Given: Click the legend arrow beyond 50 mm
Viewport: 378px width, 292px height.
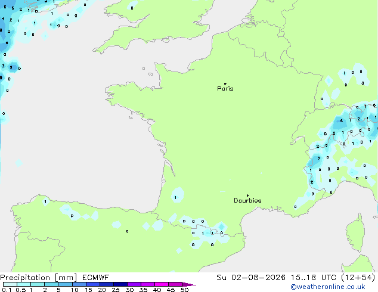Looking at the screenshot, I should pos(189,284).
